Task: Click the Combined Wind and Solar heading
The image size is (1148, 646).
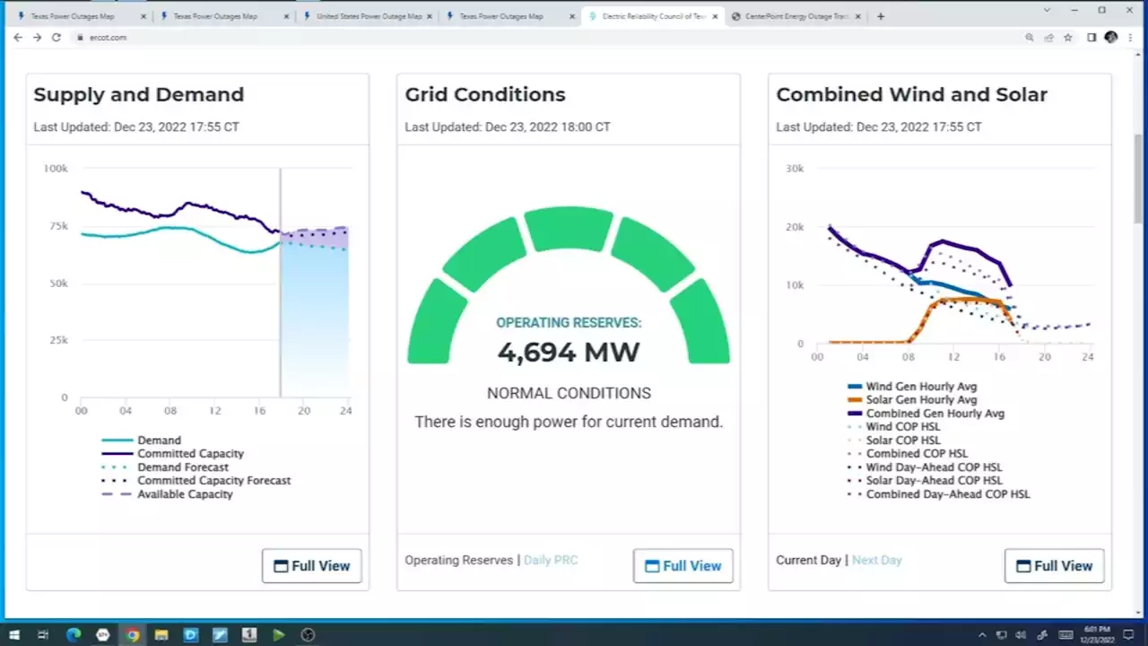Action: [911, 95]
